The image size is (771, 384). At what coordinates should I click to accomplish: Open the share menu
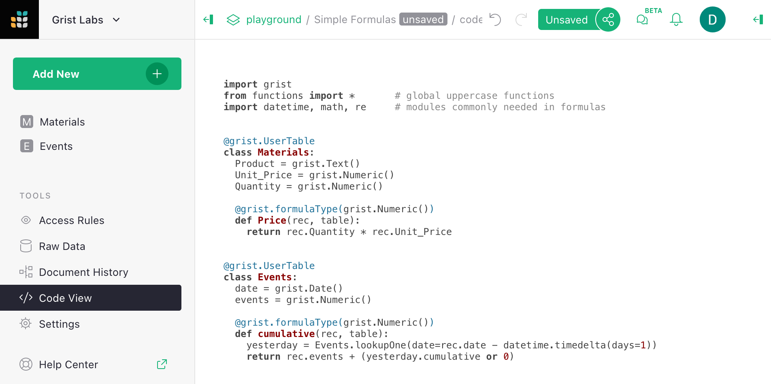click(608, 19)
